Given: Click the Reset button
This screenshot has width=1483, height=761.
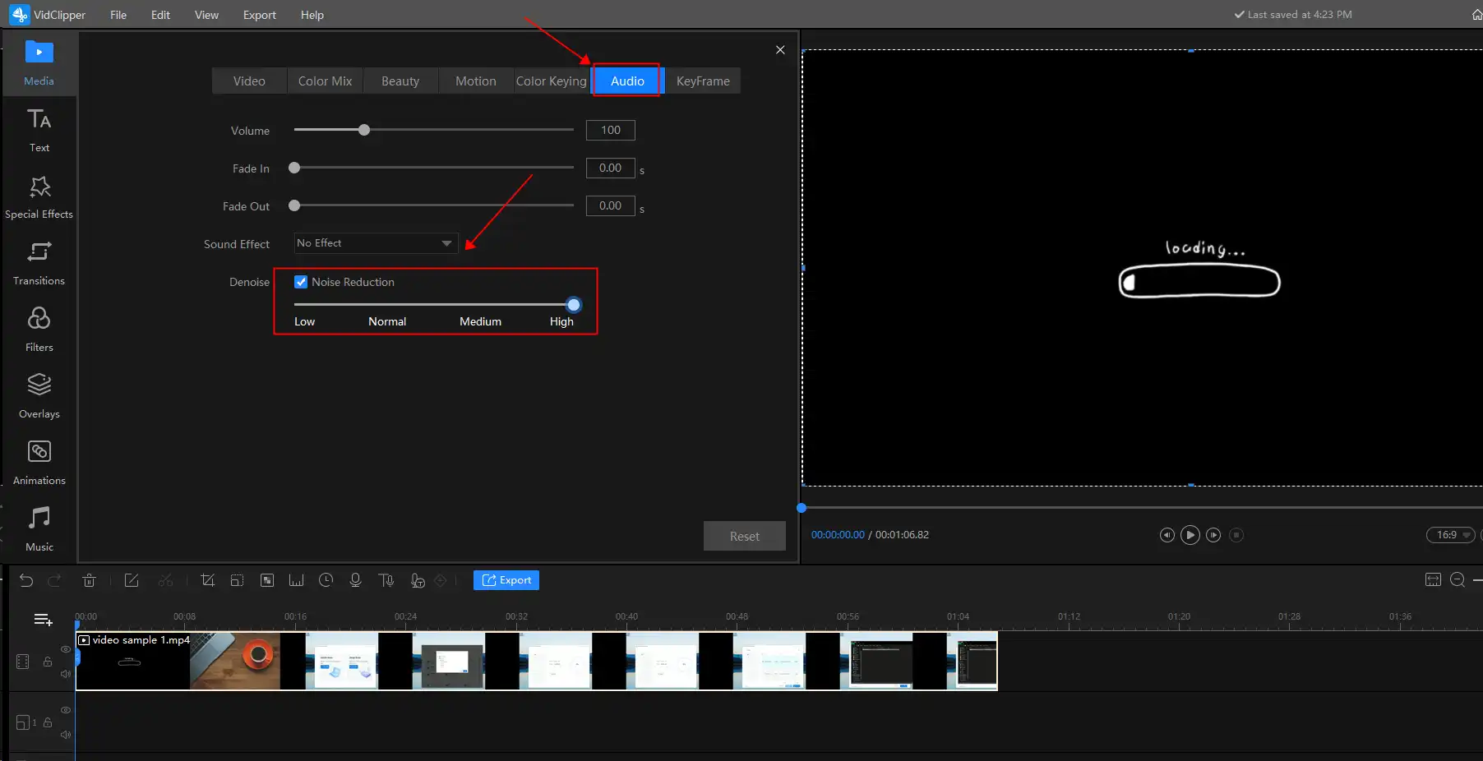Looking at the screenshot, I should point(744,537).
